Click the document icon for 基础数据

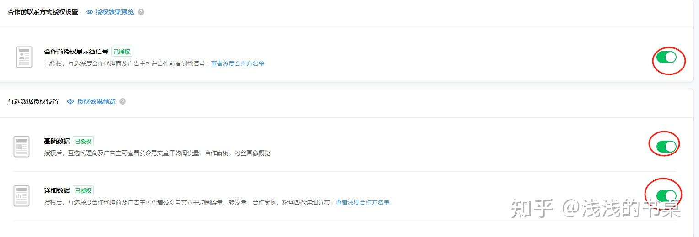[x=22, y=147]
